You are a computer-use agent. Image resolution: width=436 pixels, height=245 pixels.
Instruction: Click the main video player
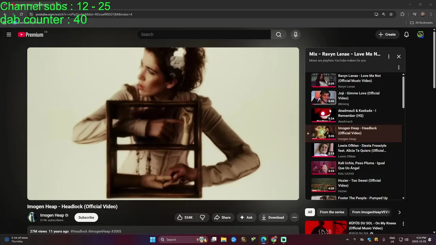[x=163, y=124]
